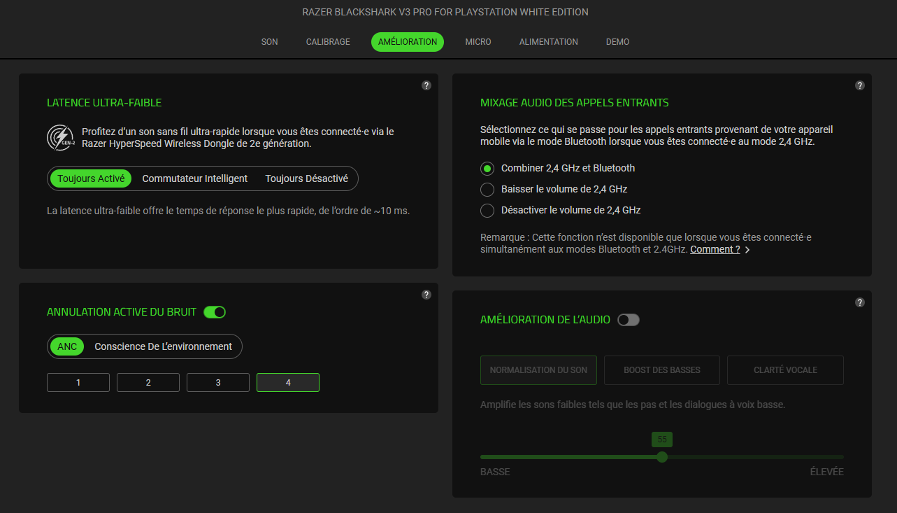Viewport: 897px width, 513px height.
Task: Set latency to Toujours Activé
Action: pyautogui.click(x=91, y=178)
